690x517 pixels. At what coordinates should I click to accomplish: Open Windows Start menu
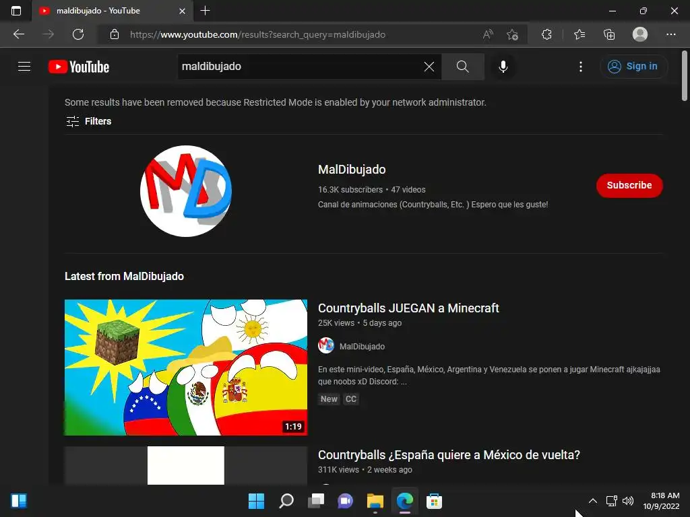coord(257,501)
